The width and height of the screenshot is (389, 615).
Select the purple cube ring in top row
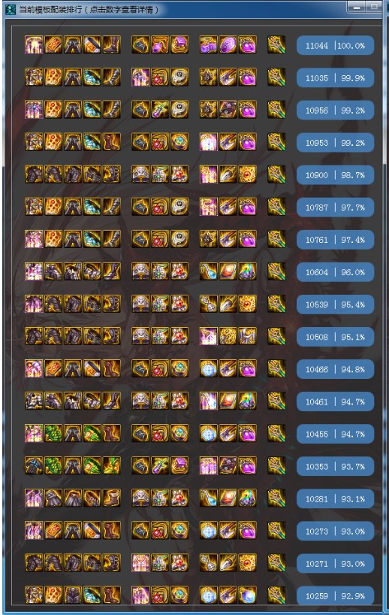click(179, 44)
